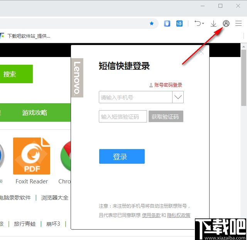Viewport: 247px width, 240px height.
Task: Open 浏览器大全 link
Action: pyautogui.click(x=55, y=198)
